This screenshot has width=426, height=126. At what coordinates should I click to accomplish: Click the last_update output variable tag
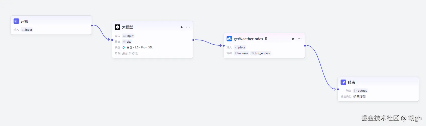click(261, 53)
